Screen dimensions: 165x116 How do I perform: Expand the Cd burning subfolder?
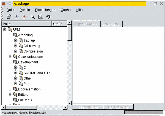16,46
